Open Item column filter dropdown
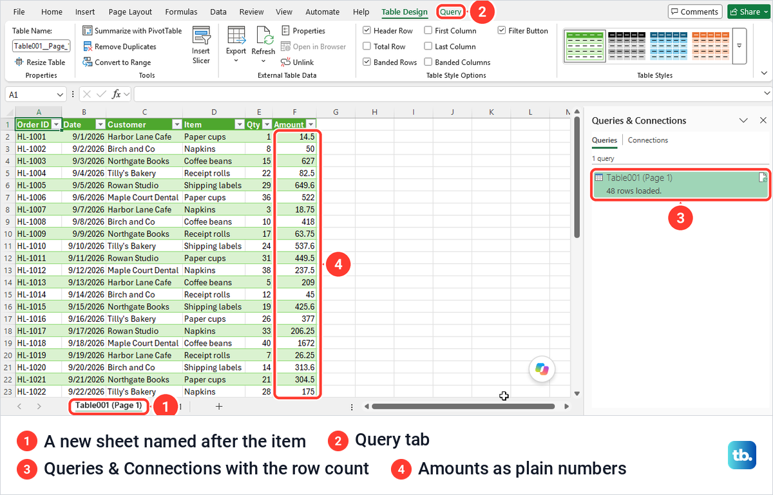This screenshot has width=773, height=495. [240, 124]
